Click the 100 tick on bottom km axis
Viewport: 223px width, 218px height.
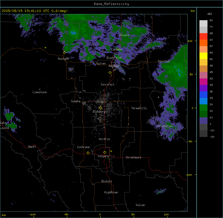tap(166, 214)
